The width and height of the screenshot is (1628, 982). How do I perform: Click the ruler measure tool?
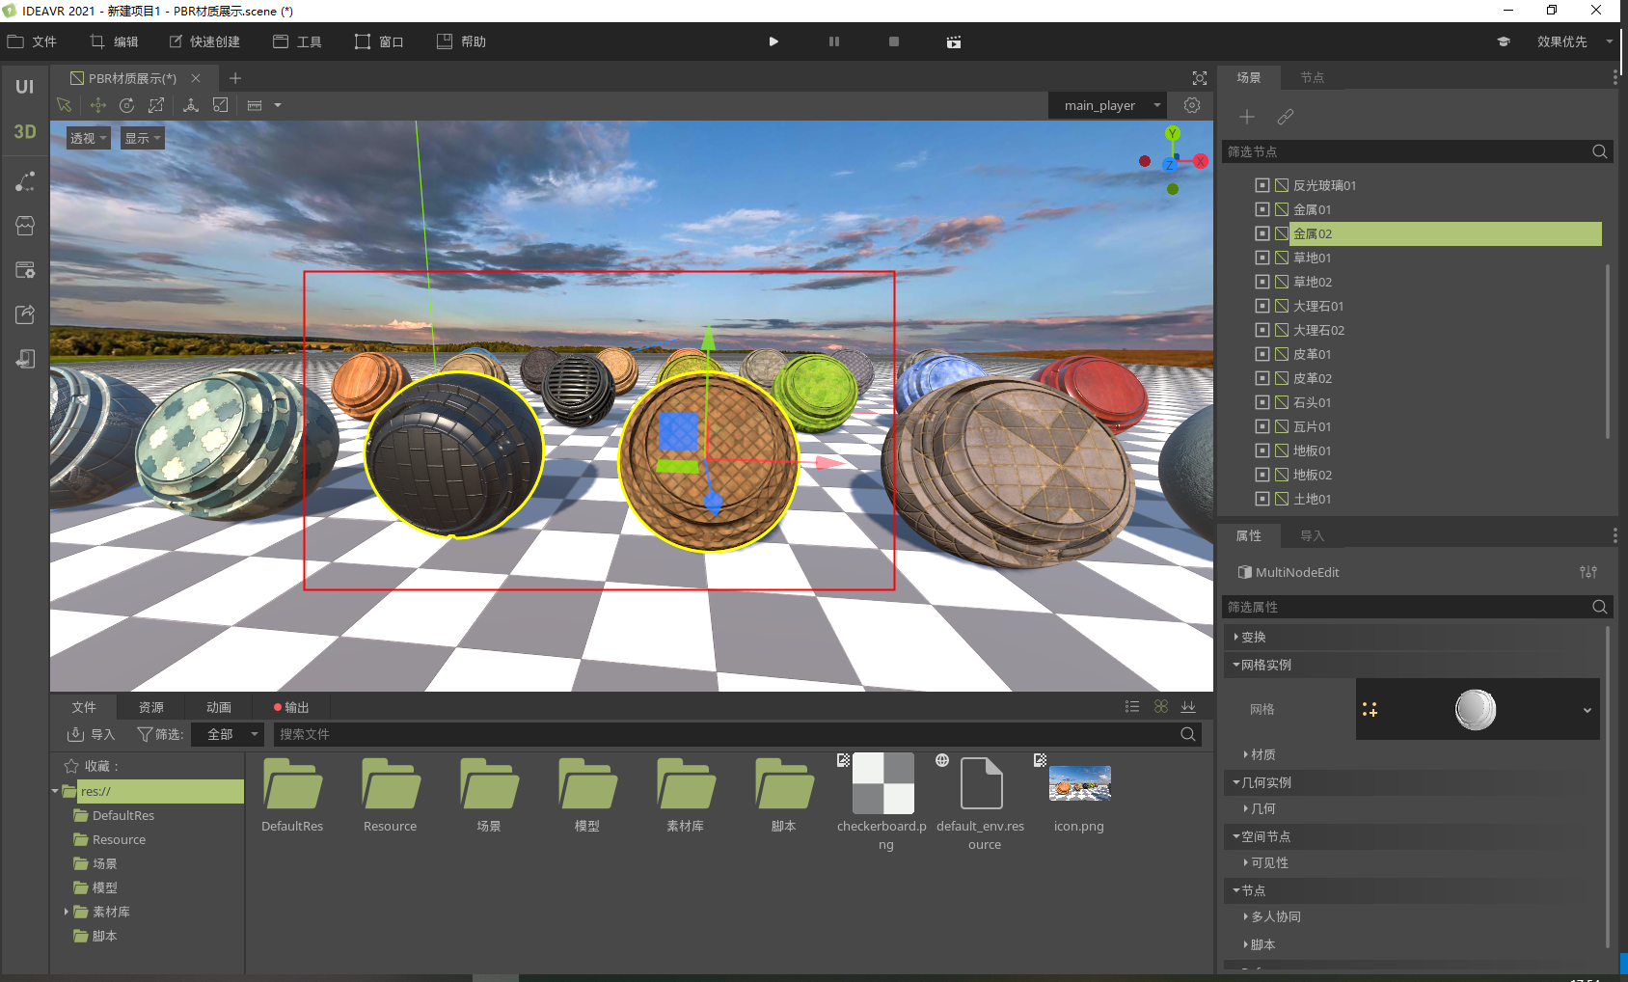click(255, 105)
